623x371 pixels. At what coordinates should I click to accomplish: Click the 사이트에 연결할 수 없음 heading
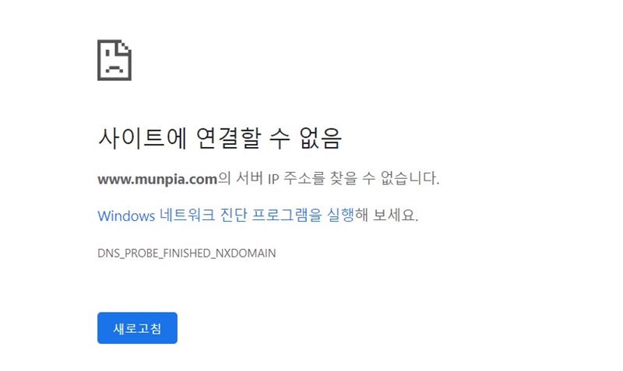point(220,138)
